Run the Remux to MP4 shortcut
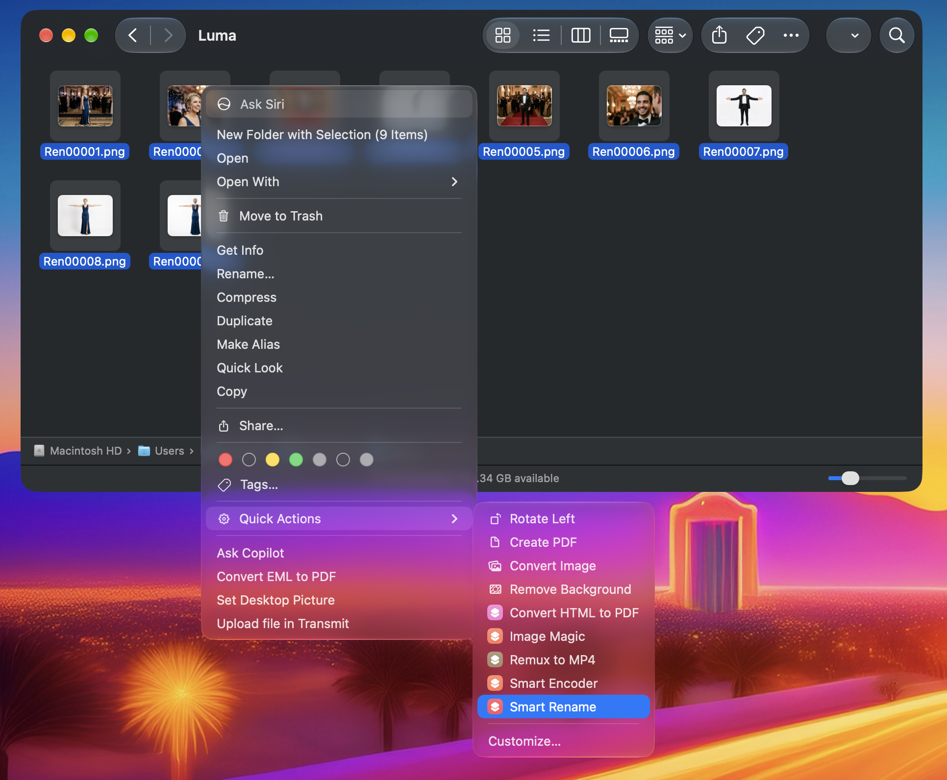The image size is (947, 780). click(564, 660)
